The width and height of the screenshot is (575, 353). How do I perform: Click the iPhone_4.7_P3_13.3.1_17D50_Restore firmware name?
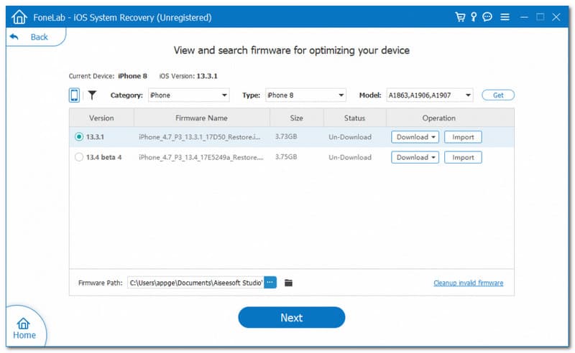200,137
